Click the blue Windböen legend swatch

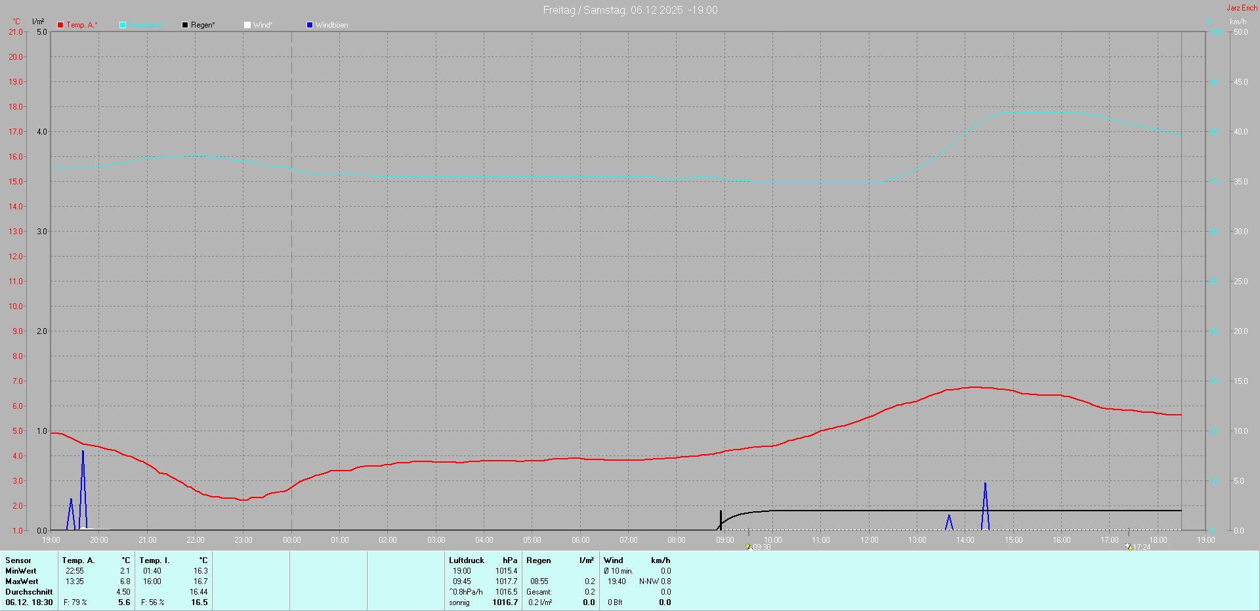pyautogui.click(x=310, y=25)
